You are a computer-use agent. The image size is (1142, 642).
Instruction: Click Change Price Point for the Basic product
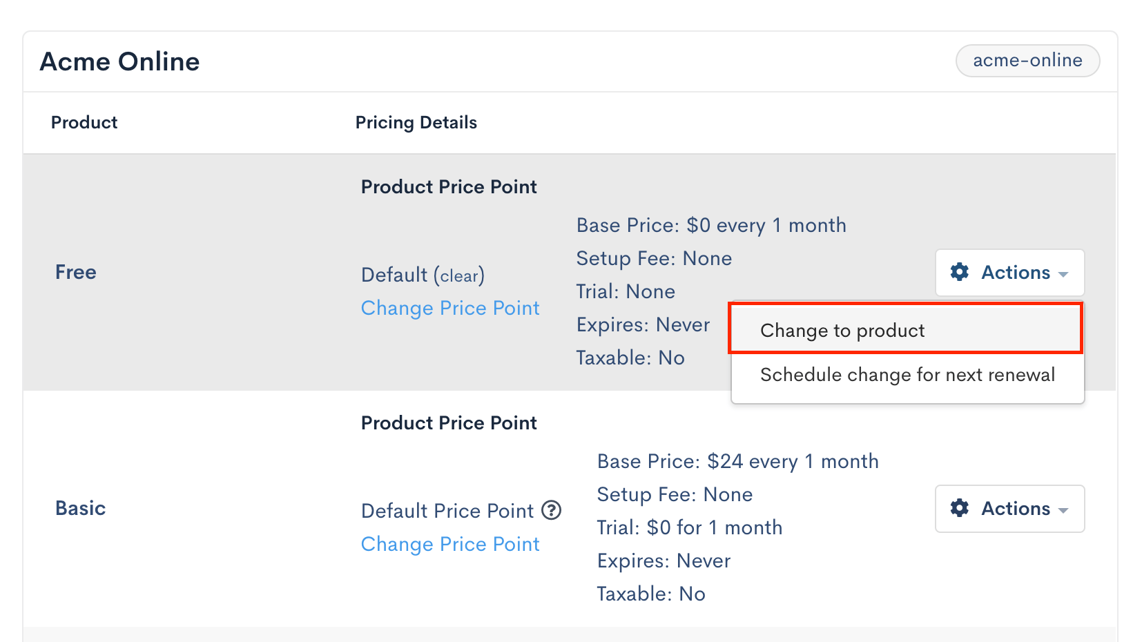[449, 544]
